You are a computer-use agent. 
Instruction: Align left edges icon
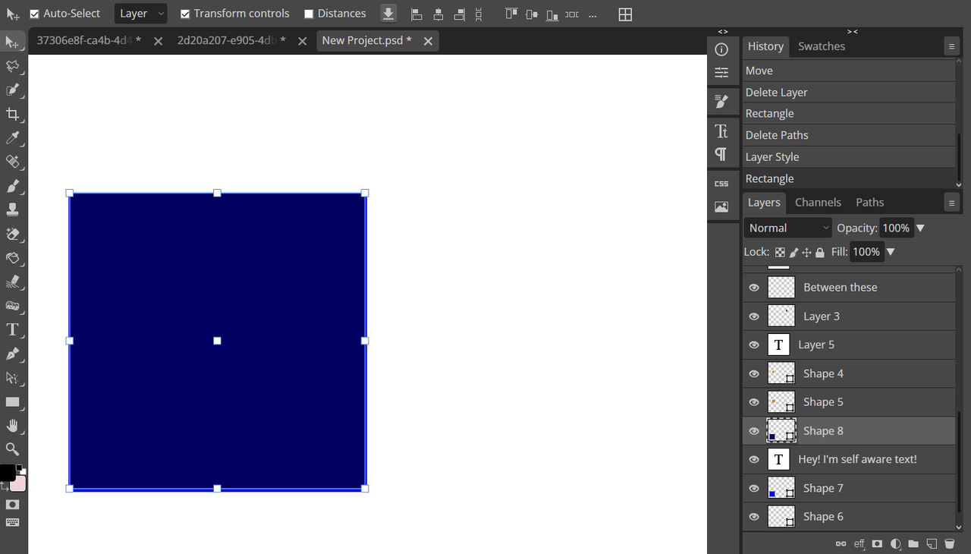click(416, 14)
